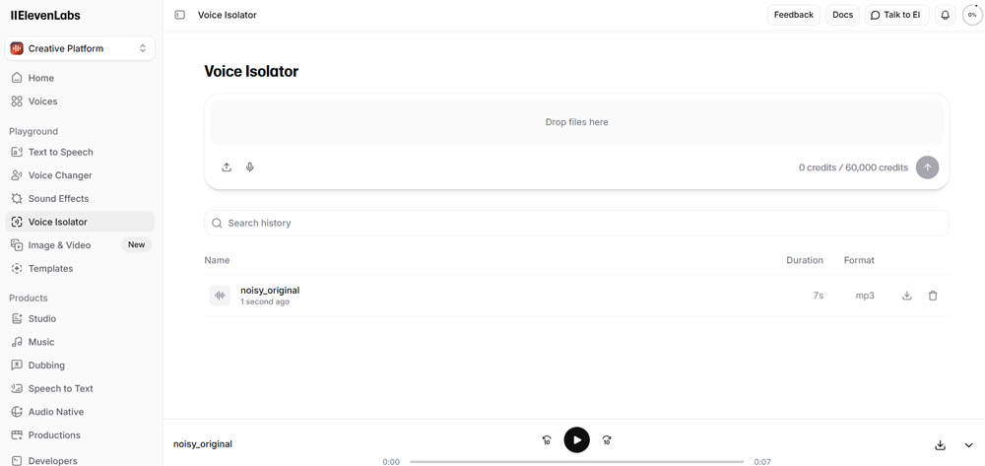Viewport: 985px width, 466px height.
Task: Select Voice Isolator in the sidebar
Action: pos(80,222)
